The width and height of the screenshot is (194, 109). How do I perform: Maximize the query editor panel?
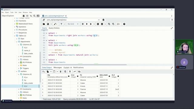(172, 28)
